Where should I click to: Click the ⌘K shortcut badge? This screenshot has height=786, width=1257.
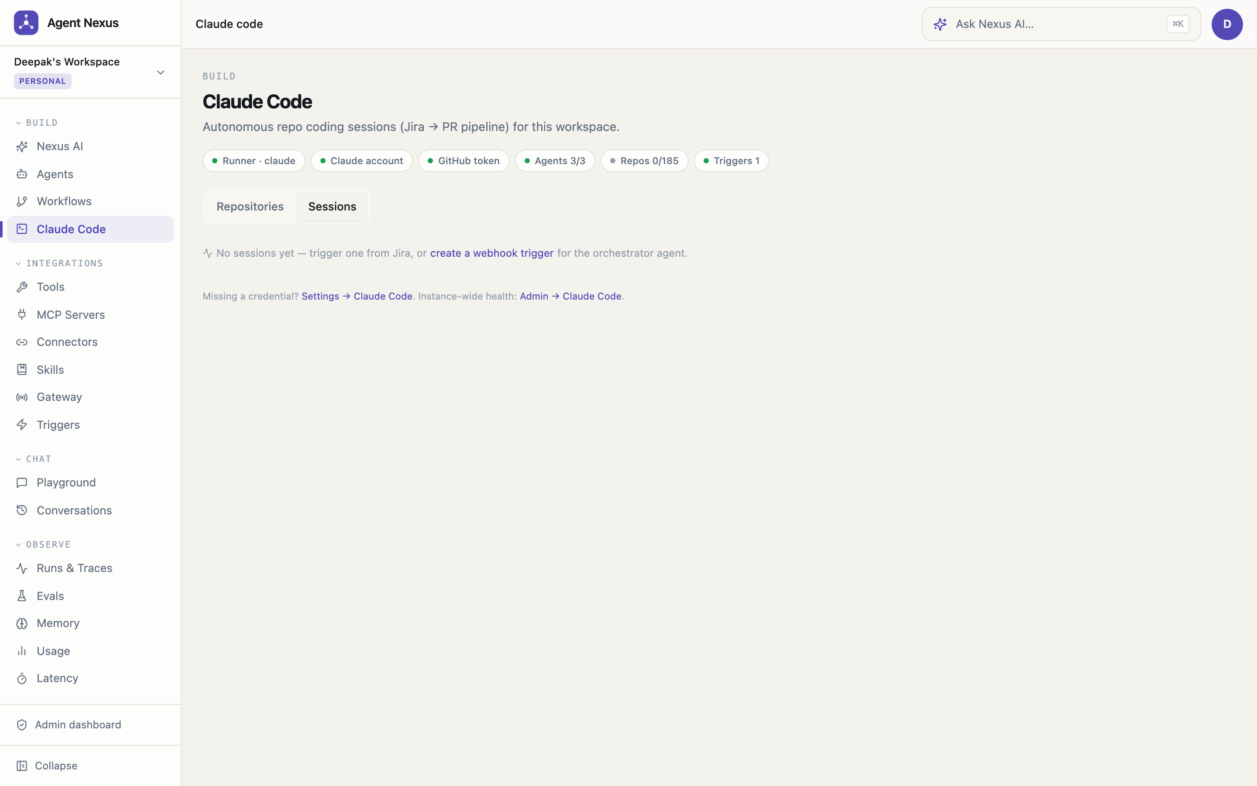click(1178, 24)
